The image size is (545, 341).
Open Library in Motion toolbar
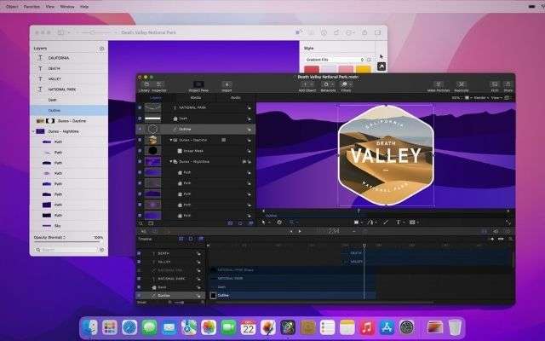click(146, 84)
